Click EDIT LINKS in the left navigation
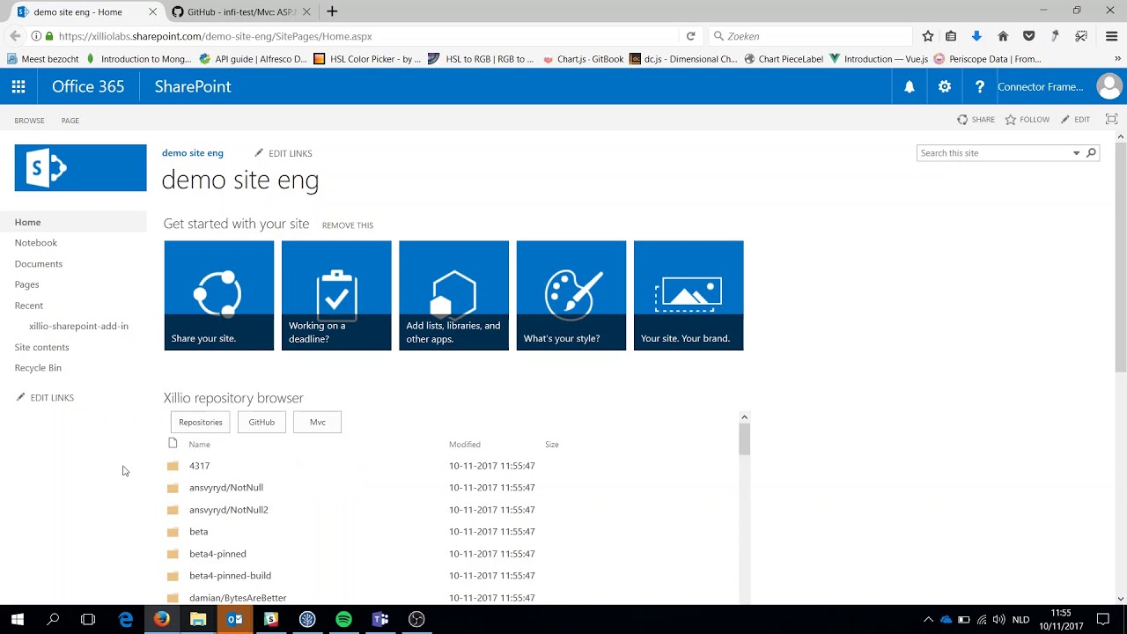The height and width of the screenshot is (634, 1127). 45,398
